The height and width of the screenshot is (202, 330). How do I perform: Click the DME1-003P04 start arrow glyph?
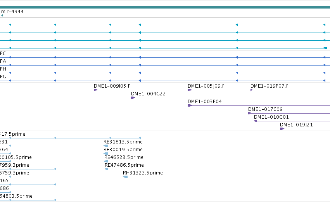(x=190, y=105)
